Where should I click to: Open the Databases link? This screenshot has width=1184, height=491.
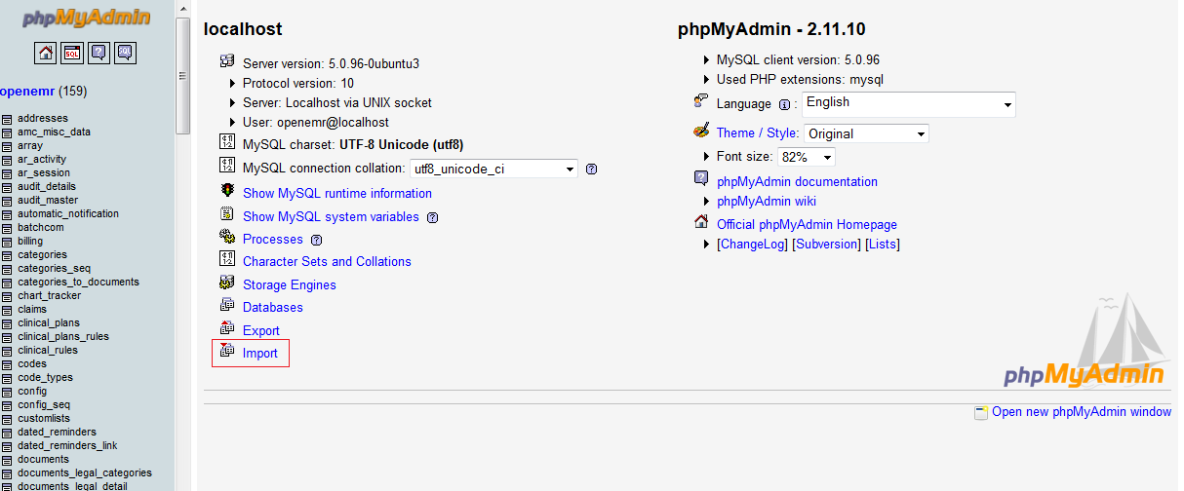[273, 307]
